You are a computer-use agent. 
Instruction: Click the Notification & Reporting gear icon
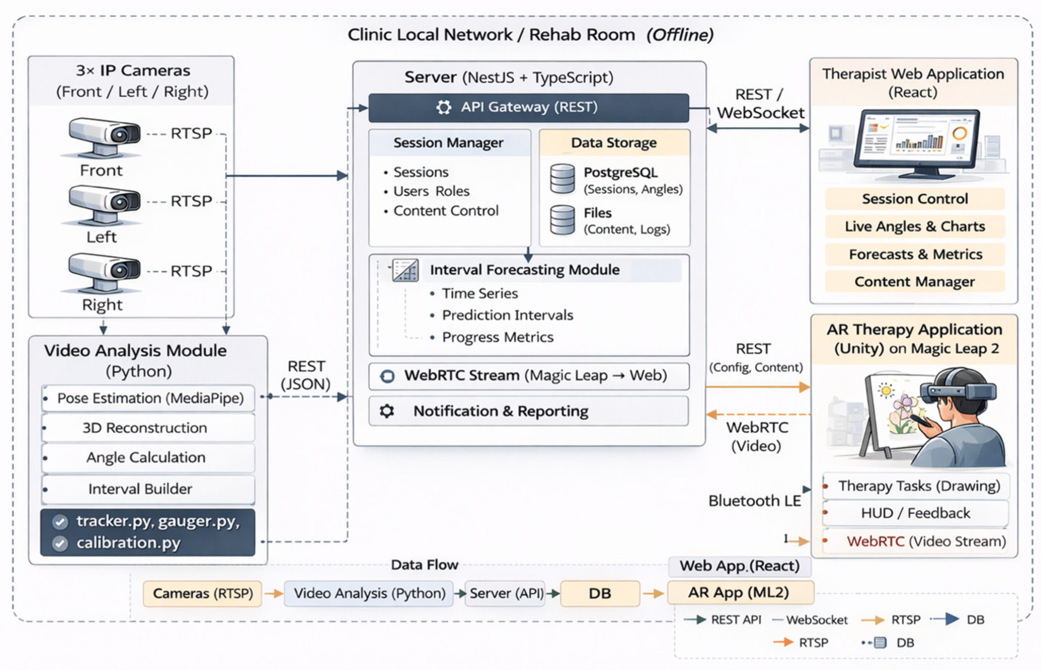pos(386,411)
